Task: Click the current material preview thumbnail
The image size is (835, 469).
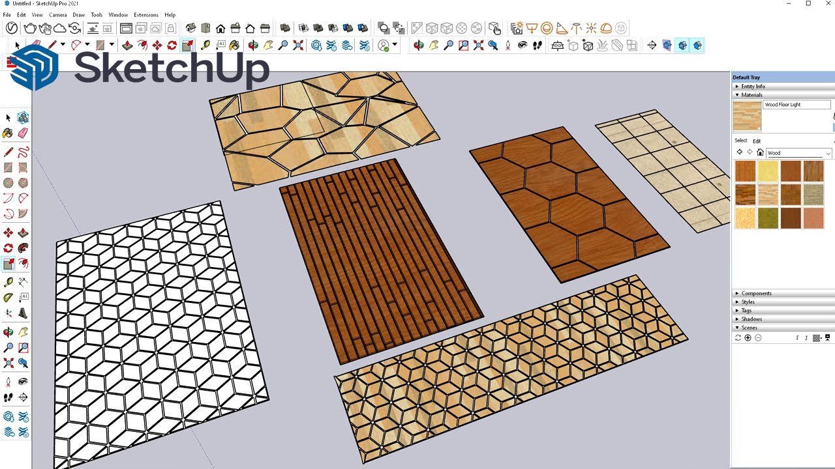Action: click(x=747, y=116)
